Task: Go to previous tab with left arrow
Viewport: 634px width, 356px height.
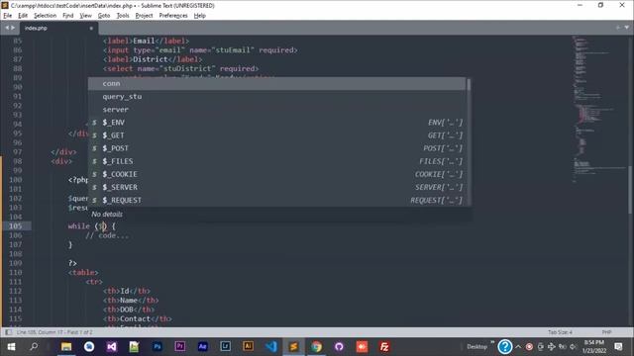Action: [7, 28]
